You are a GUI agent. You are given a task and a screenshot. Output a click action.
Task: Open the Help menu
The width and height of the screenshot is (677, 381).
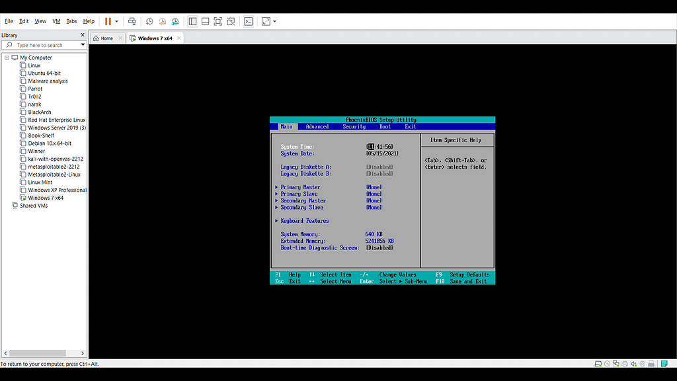(89, 21)
